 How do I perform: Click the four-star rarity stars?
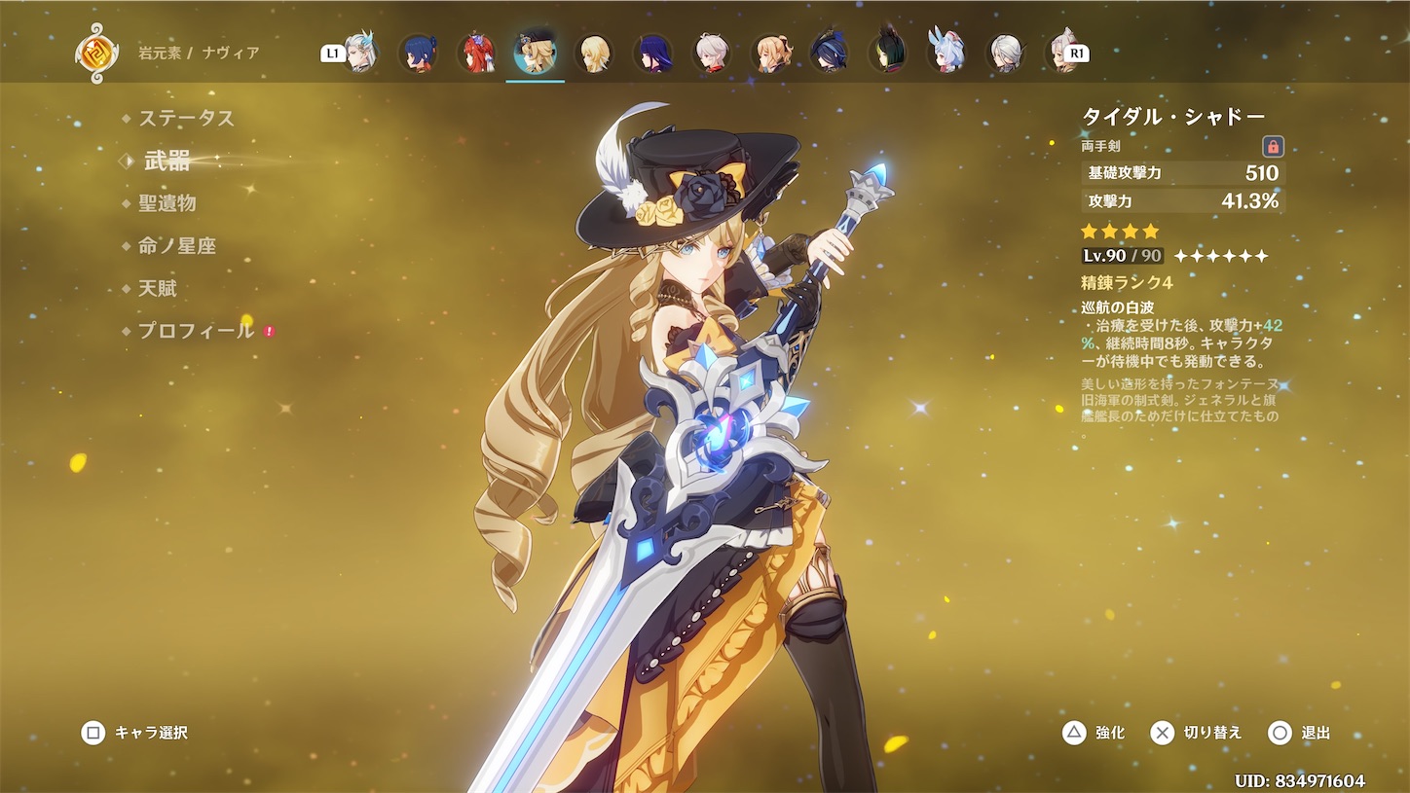(1120, 232)
